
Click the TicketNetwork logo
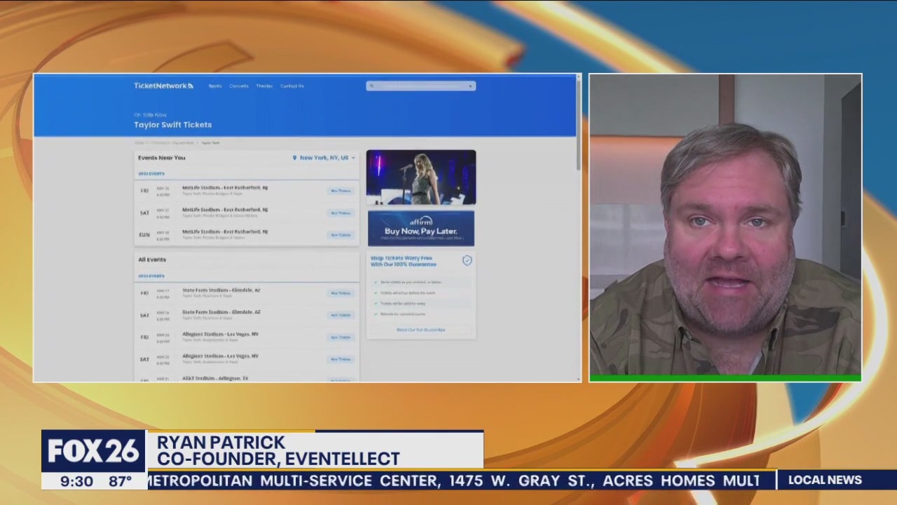click(x=163, y=86)
